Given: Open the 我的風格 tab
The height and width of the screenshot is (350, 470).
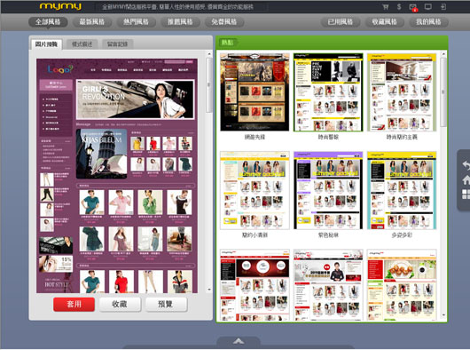Looking at the screenshot, I should (428, 22).
